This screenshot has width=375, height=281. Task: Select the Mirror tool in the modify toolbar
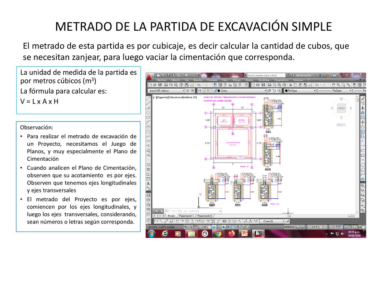click(x=363, y=108)
